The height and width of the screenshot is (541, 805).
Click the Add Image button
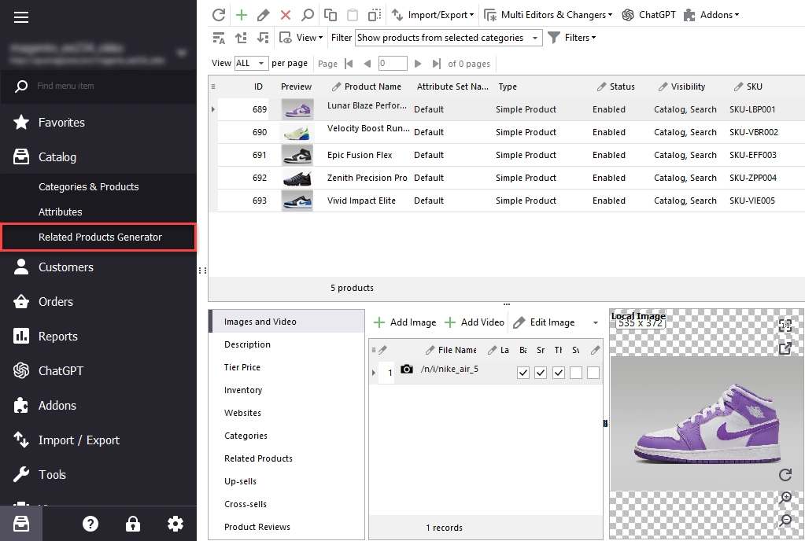[405, 322]
